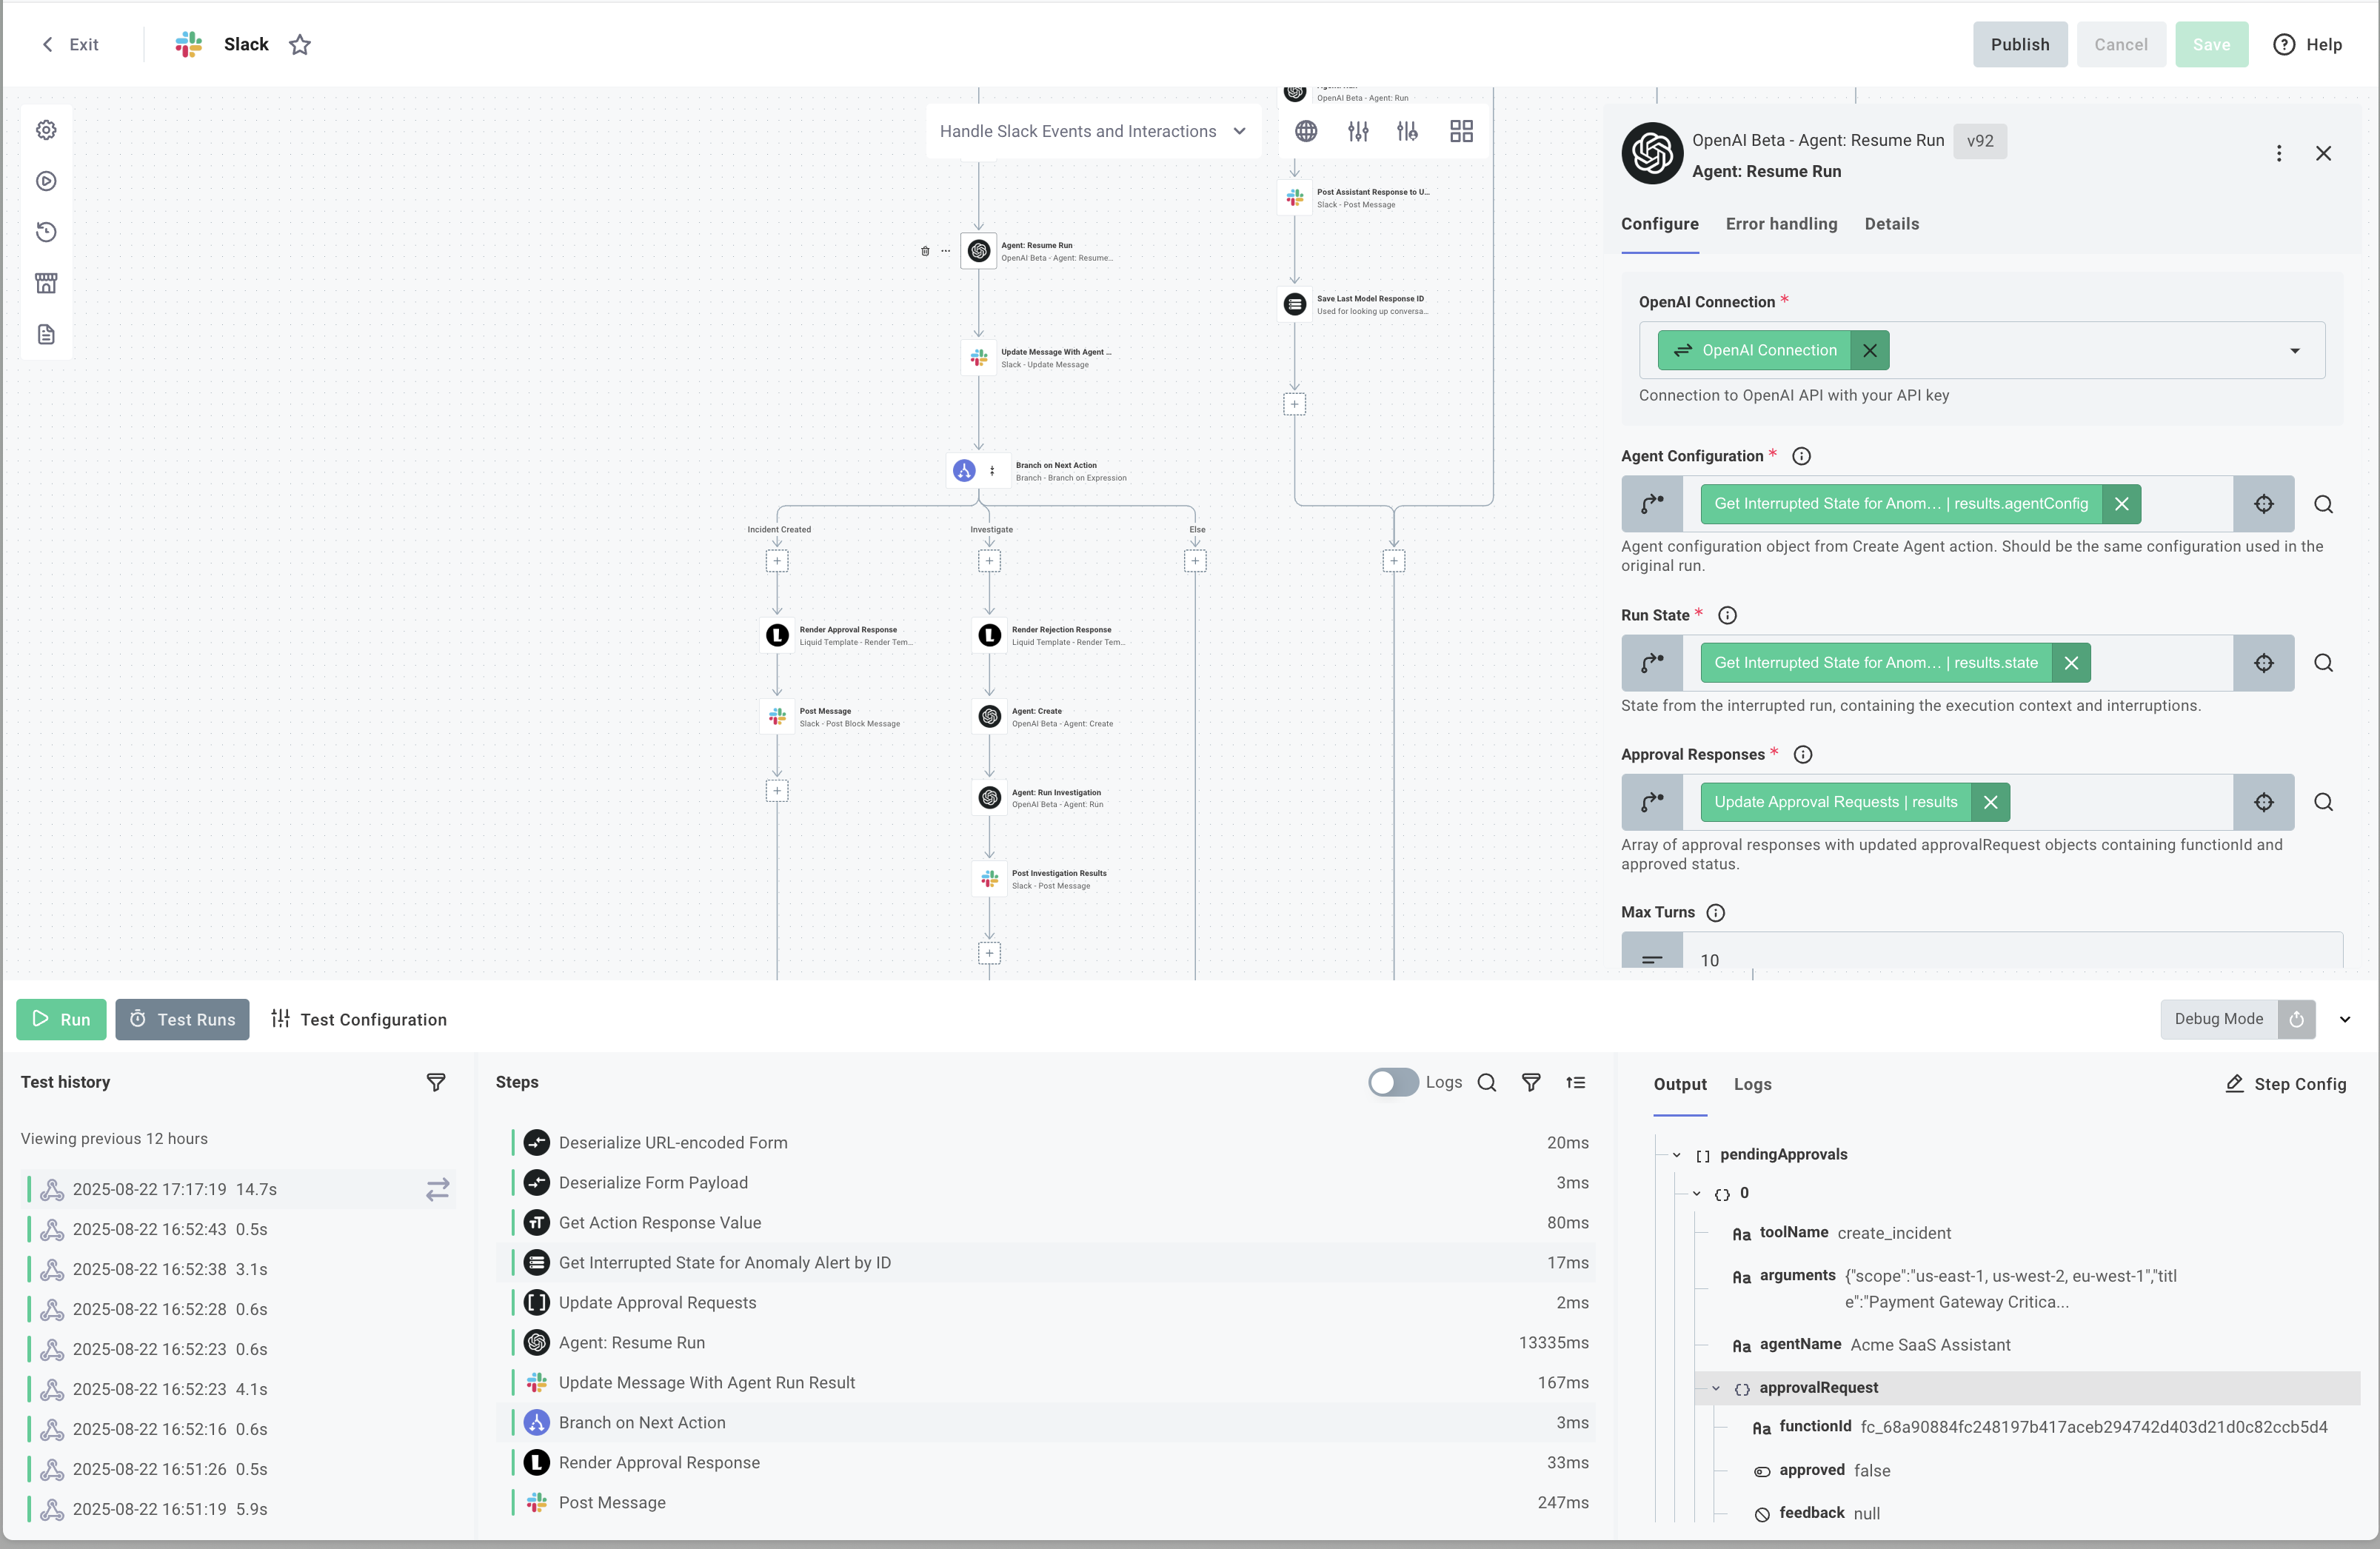The image size is (2380, 1549).
Task: Publish the workflow
Action: pos(2020,44)
